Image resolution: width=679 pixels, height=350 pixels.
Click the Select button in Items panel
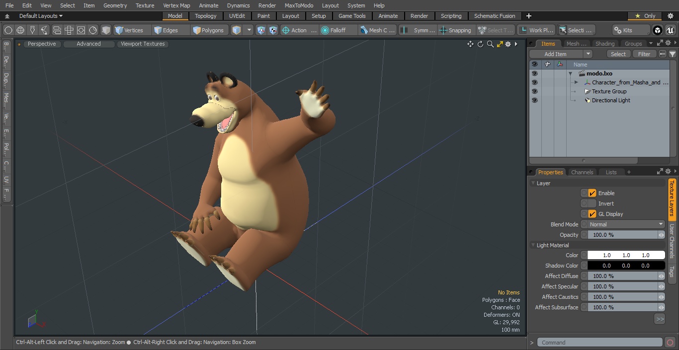point(618,54)
